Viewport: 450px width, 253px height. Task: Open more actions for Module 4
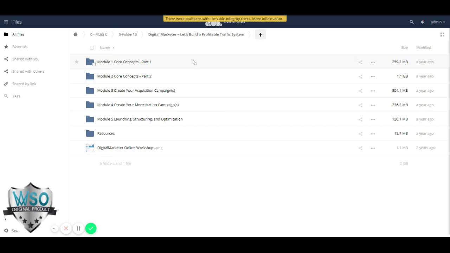coord(373,105)
